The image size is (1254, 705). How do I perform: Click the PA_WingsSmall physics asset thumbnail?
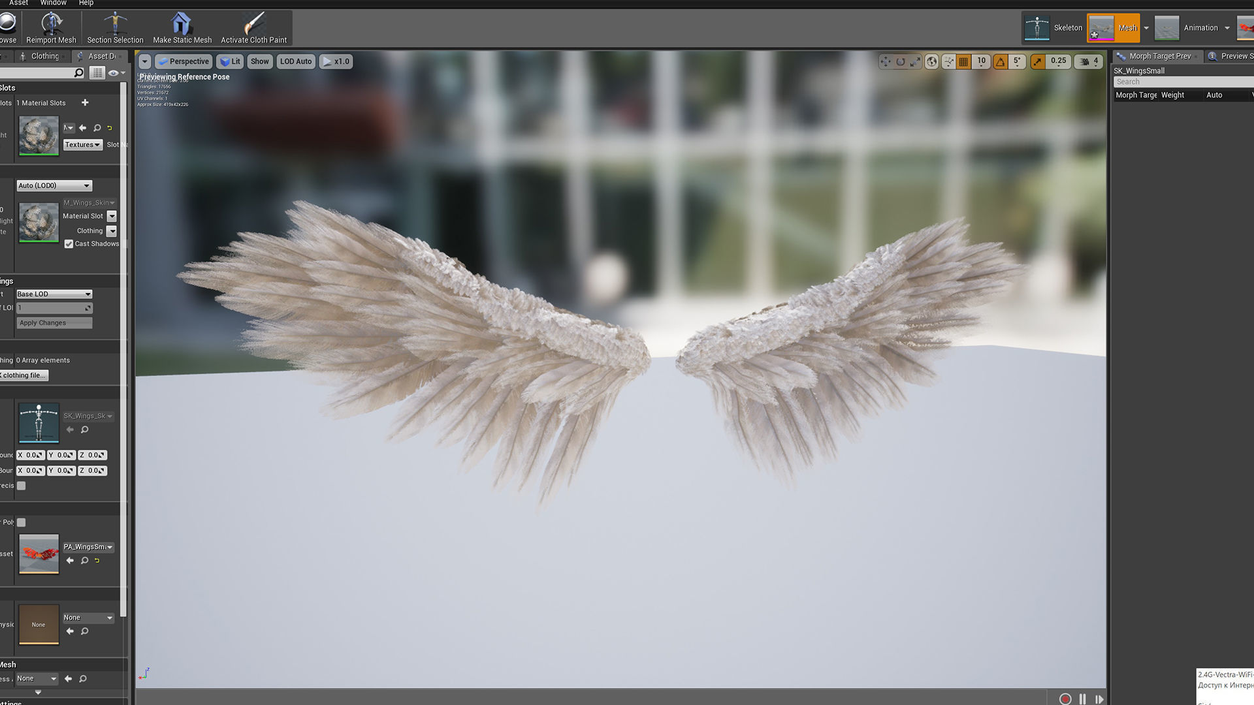(39, 554)
